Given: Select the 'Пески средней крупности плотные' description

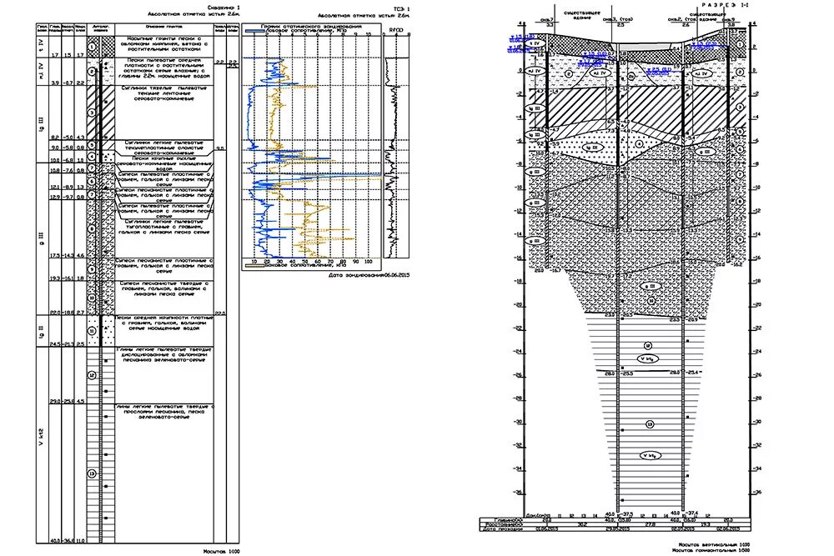Looking at the screenshot, I should pyautogui.click(x=164, y=323).
